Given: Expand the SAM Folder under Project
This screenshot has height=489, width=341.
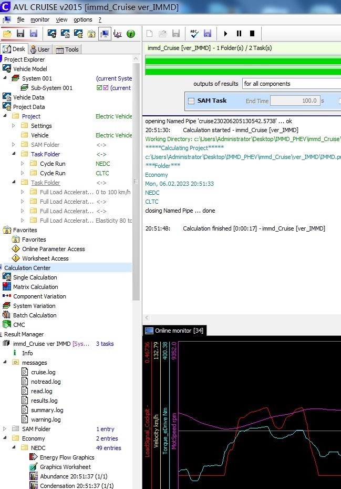Looking at the screenshot, I should [13, 144].
